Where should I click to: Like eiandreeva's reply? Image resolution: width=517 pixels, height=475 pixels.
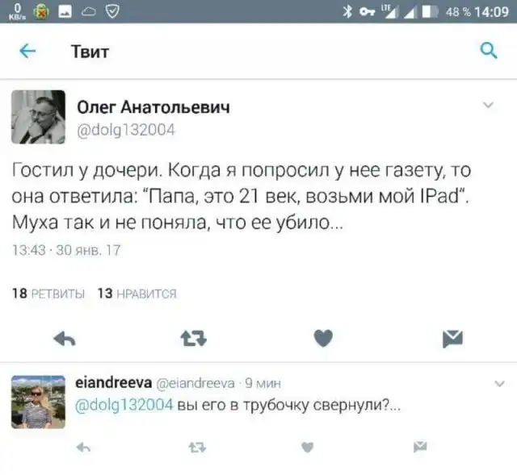(308, 448)
